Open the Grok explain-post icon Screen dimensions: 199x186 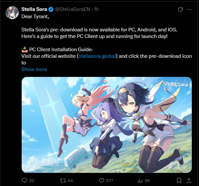[x=180, y=9]
